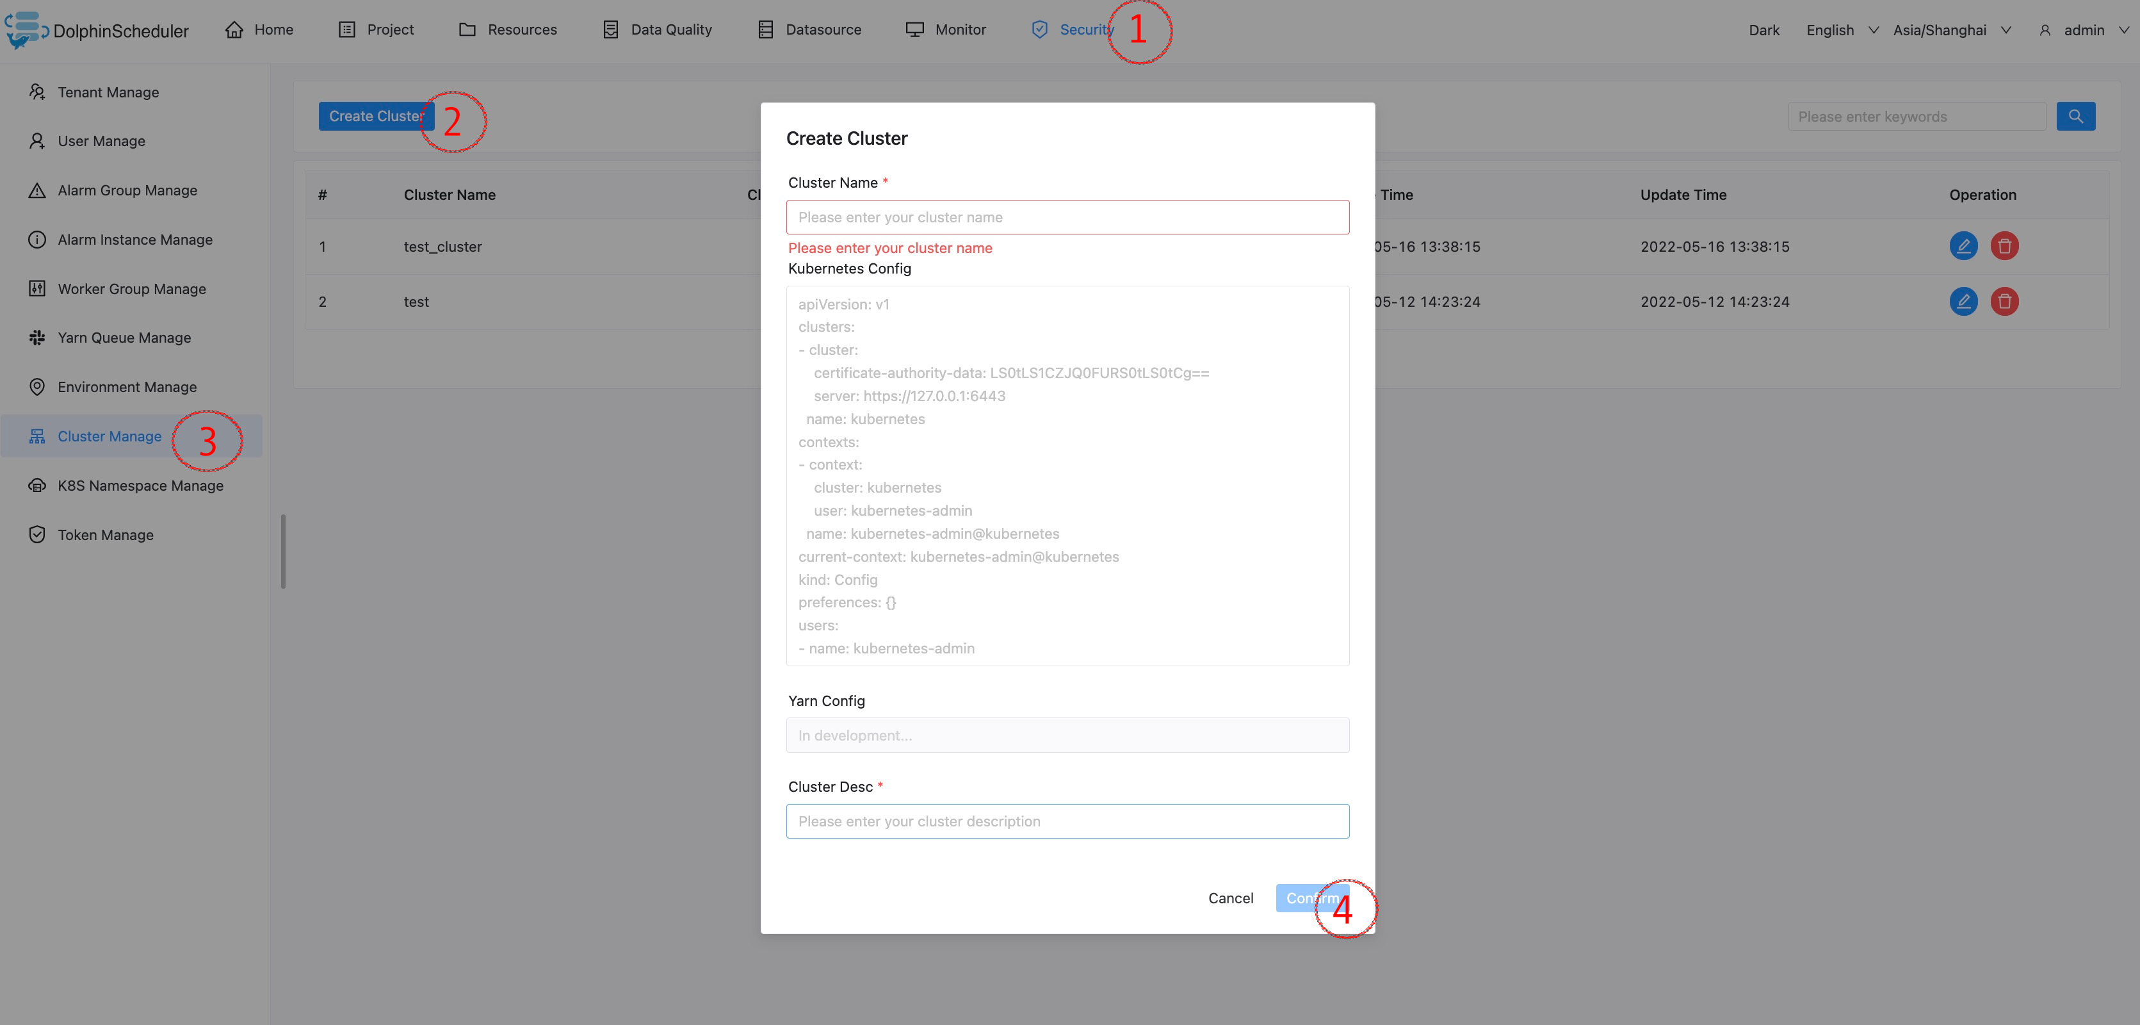Image resolution: width=2140 pixels, height=1025 pixels.
Task: Cancel the Create Cluster dialog
Action: coord(1230,898)
